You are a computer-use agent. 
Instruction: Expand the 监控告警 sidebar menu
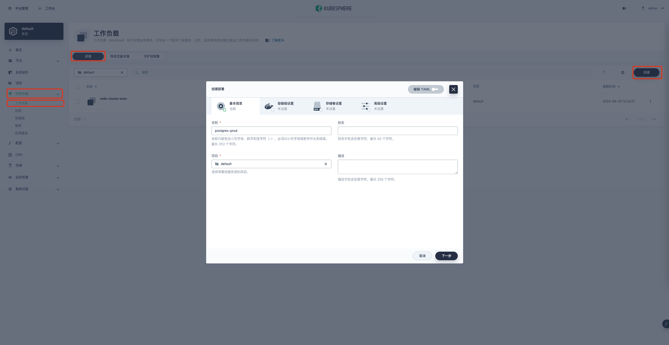click(34, 178)
